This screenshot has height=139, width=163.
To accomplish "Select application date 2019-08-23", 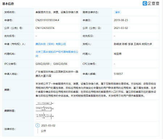I will point(121,20).
